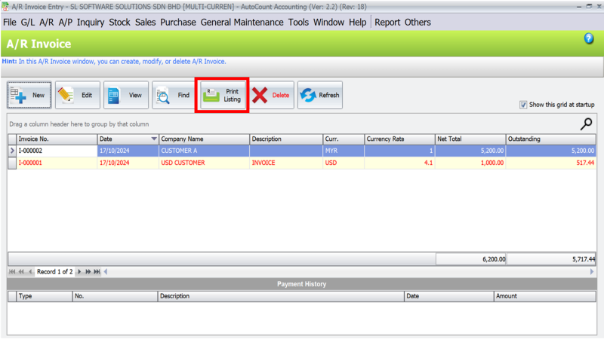Screen dimensions: 604x339
Task: Open the Window menu
Action: point(328,23)
